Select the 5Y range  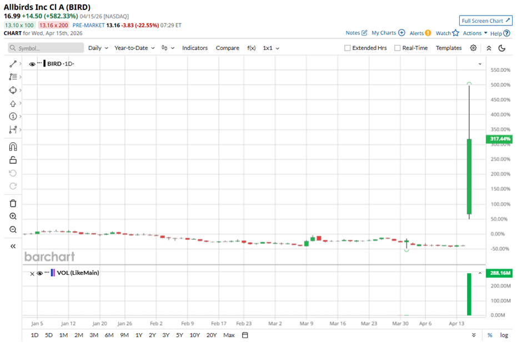[x=180, y=335]
